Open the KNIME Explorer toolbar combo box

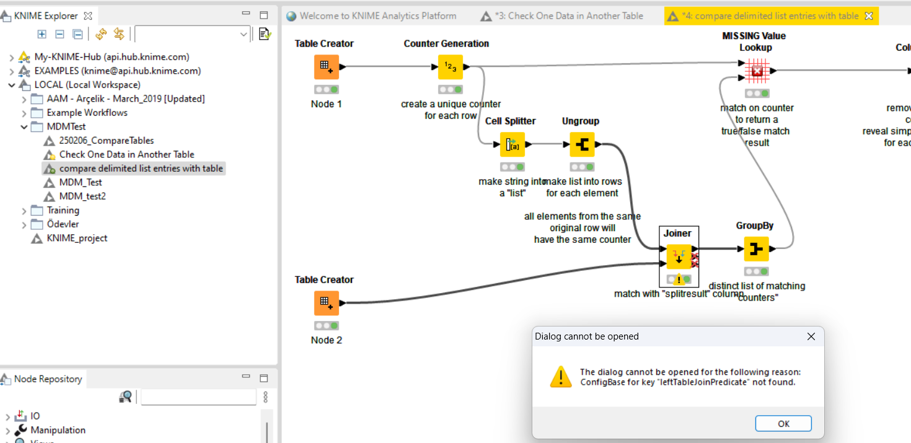click(193, 34)
